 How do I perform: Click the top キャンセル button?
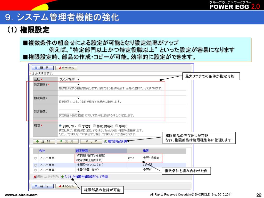(x=66, y=68)
